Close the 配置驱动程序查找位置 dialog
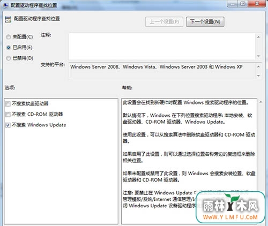Viewport: 268px width, 226px height. pos(257,4)
